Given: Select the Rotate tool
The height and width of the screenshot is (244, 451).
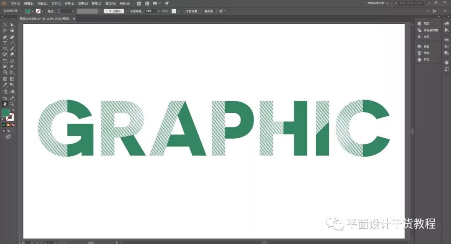Looking at the screenshot, I should coord(5,61).
